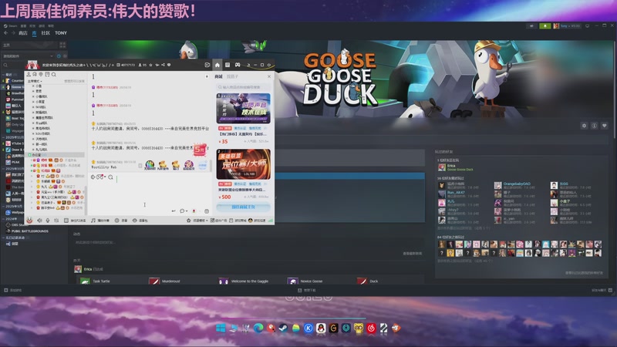The height and width of the screenshot is (347, 617).
Task: Open NetEase Cloud Music in the taskbar
Action: pyautogui.click(x=371, y=328)
